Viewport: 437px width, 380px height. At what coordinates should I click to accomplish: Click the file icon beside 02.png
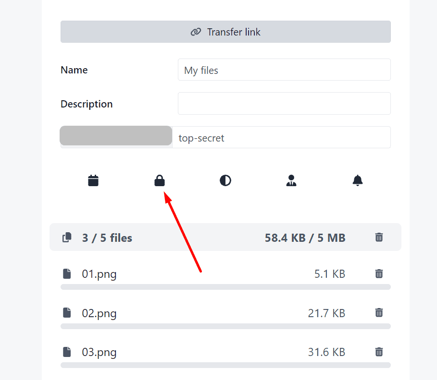click(67, 313)
